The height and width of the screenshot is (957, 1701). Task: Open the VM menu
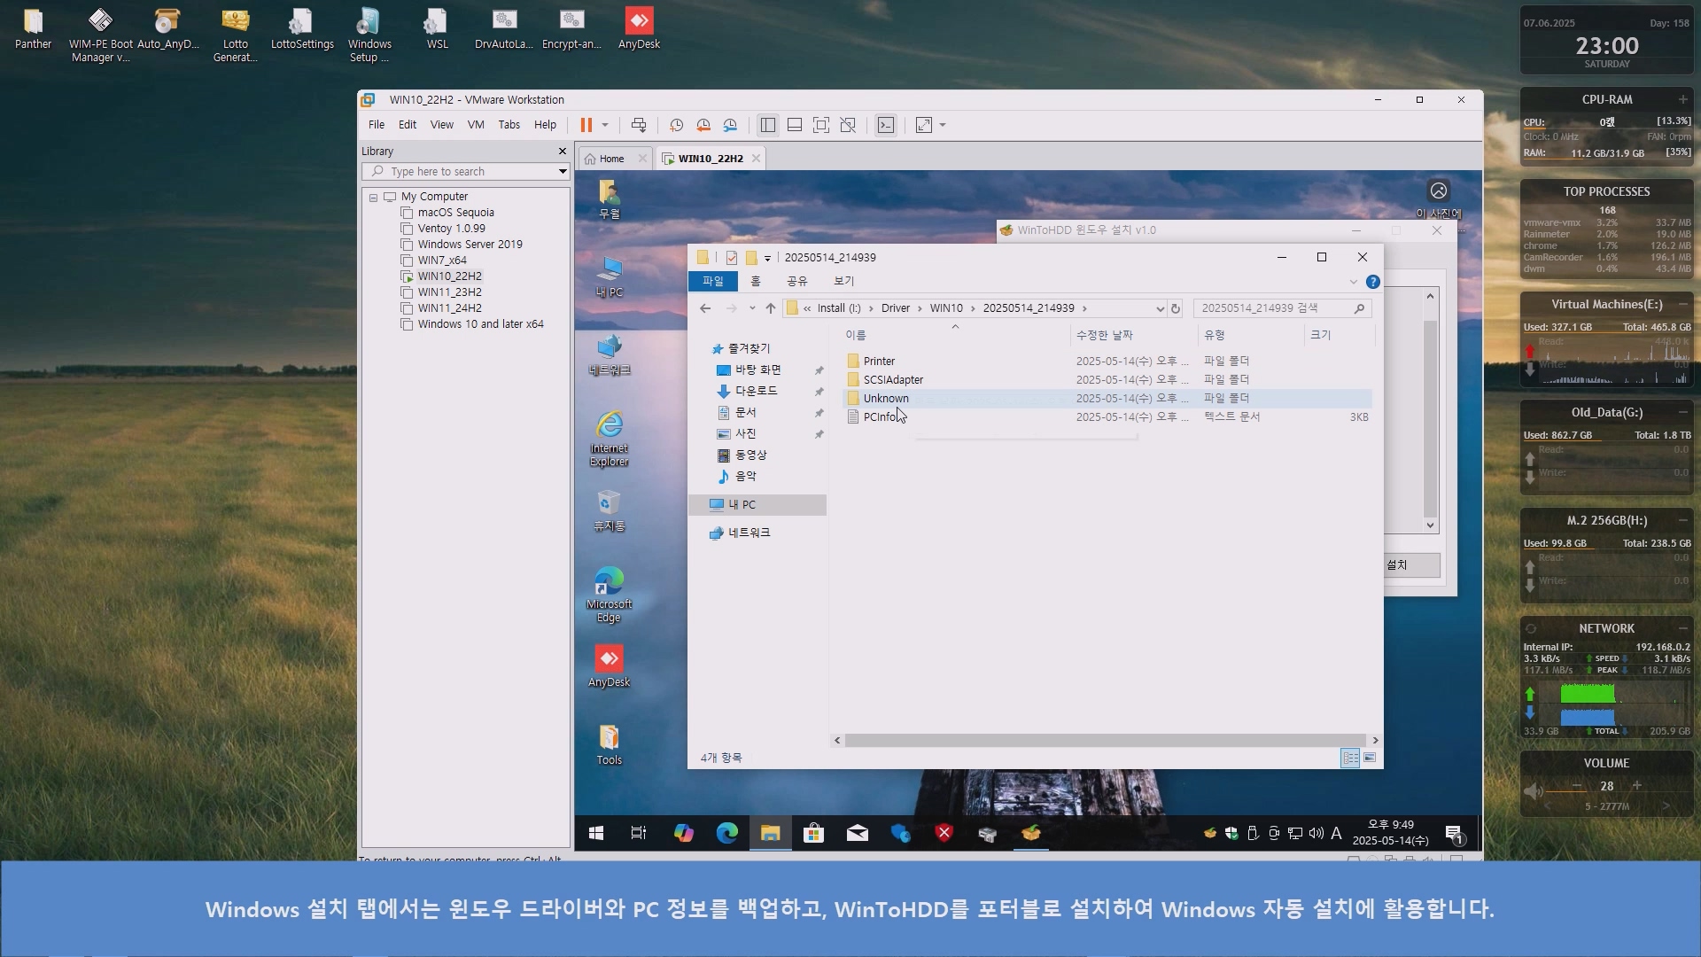[476, 125]
